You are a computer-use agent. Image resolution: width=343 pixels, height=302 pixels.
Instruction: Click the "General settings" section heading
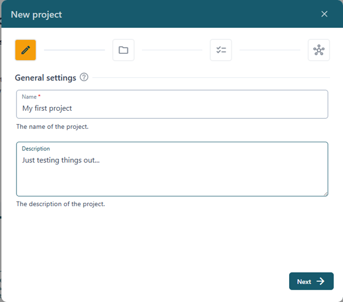point(45,78)
